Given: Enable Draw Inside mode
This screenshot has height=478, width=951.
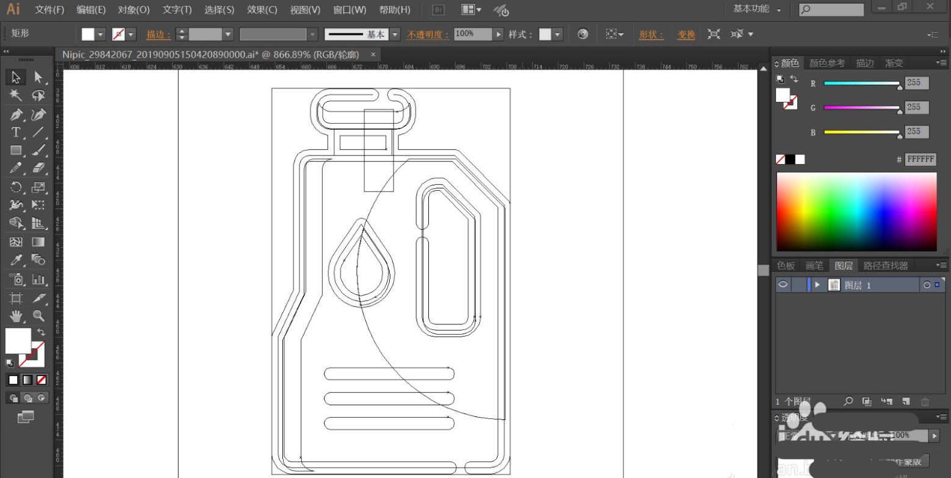Looking at the screenshot, I should pos(41,398).
